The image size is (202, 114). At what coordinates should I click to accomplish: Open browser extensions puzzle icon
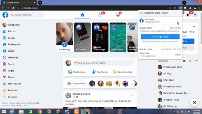[185, 8]
